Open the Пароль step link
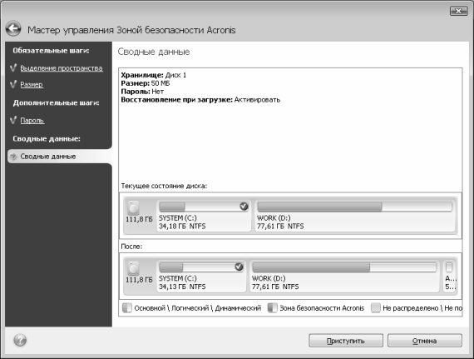This screenshot has width=474, height=359. [x=32, y=121]
